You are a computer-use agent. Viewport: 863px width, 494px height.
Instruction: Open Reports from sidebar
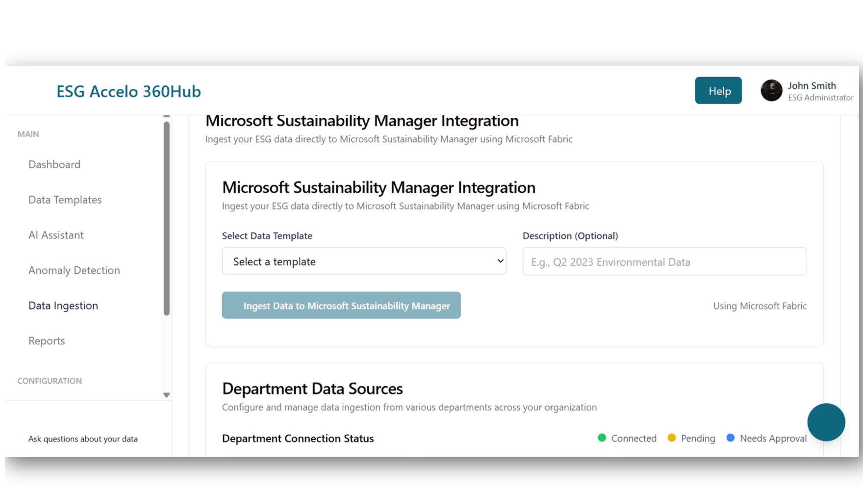pyautogui.click(x=47, y=341)
